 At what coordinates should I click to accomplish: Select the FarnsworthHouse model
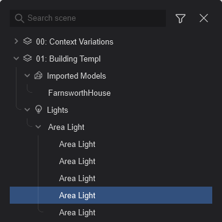[x=79, y=93]
